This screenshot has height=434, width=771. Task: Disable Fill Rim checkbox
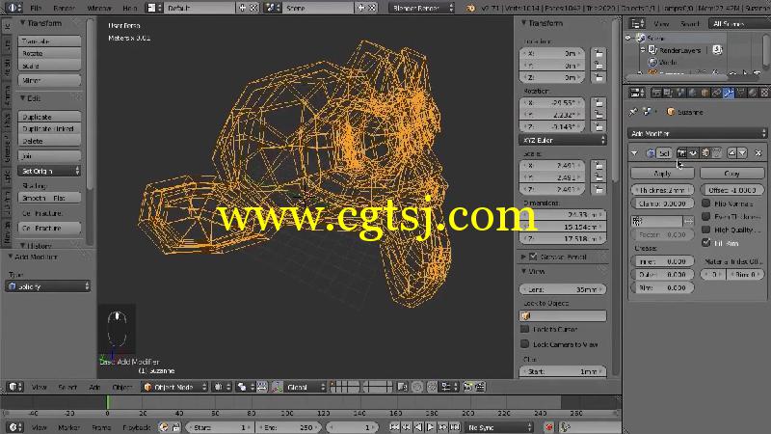706,243
